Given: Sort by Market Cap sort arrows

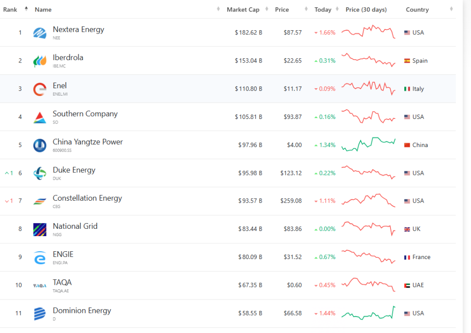Looking at the screenshot, I should pos(267,9).
